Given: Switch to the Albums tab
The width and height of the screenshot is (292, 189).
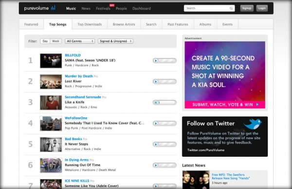Looking at the screenshot, I should click(205, 24).
